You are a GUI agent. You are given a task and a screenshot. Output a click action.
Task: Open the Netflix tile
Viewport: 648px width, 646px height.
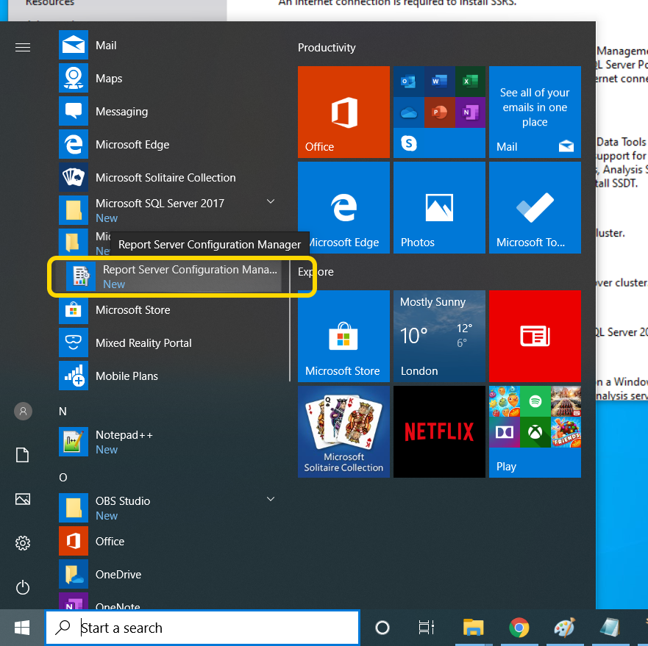pos(439,431)
